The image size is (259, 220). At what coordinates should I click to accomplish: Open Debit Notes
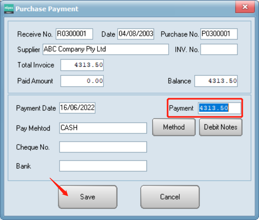pos(221,127)
